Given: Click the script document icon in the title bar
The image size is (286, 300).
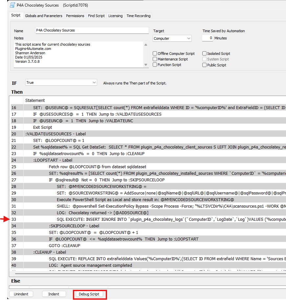Looking at the screenshot, I should pyautogui.click(x=12, y=5).
